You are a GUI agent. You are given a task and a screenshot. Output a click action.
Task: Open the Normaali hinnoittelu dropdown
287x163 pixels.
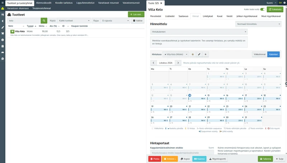[x=258, y=24]
